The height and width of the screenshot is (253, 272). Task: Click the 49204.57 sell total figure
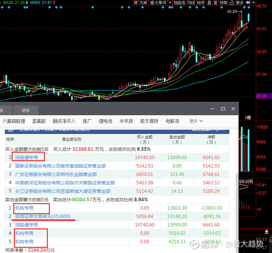[x=82, y=200]
